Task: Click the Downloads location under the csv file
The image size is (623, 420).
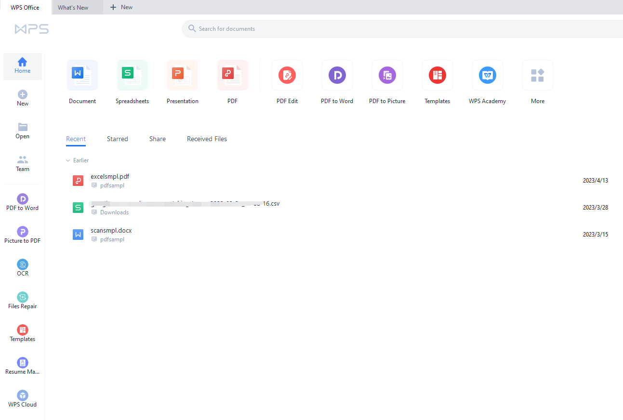Action: [x=114, y=212]
